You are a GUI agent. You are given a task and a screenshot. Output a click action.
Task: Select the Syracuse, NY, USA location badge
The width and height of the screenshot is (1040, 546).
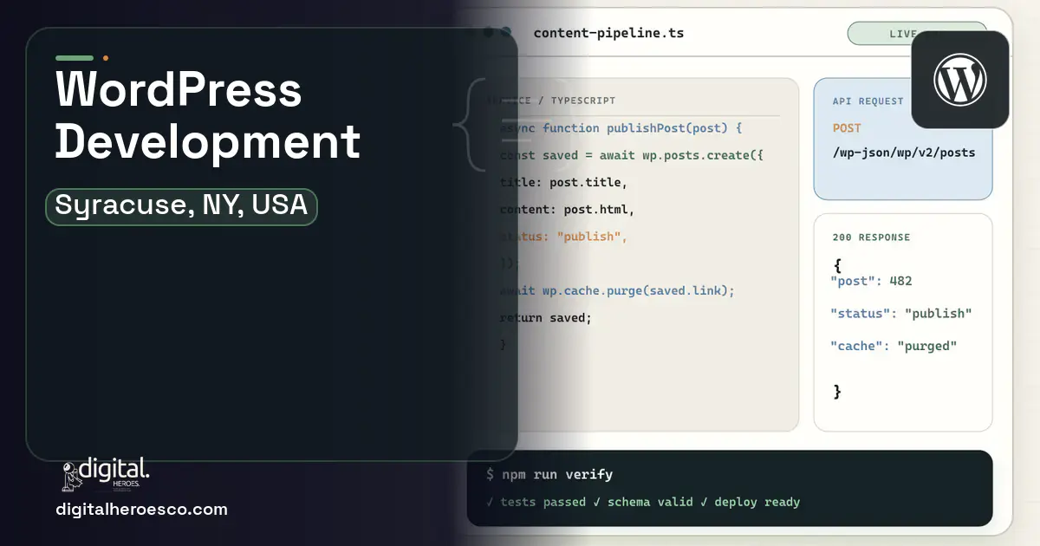tap(181, 206)
